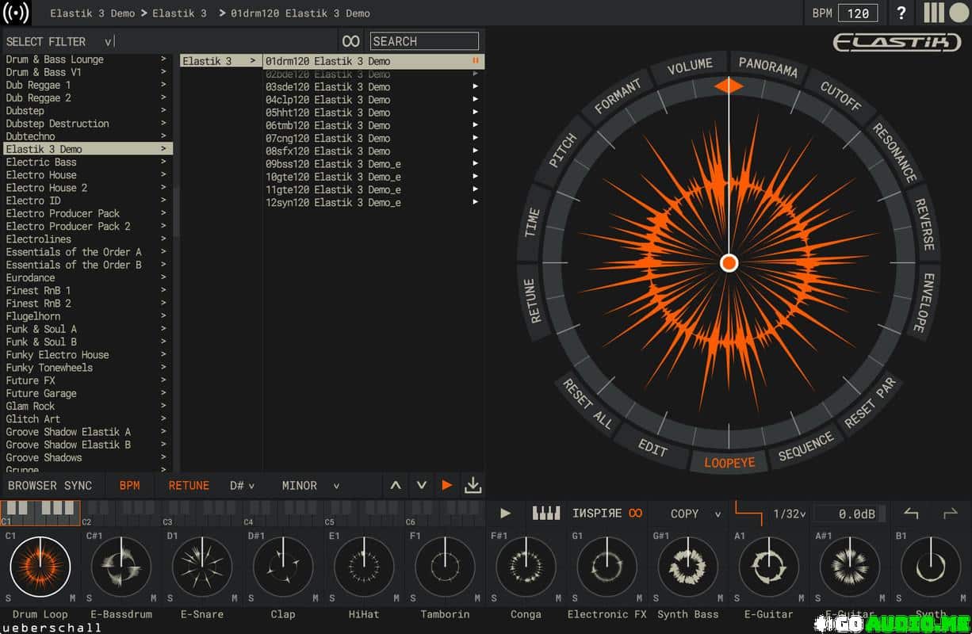Expand the Future Garage library arrow
Screen dimensions: 972x634
163,393
